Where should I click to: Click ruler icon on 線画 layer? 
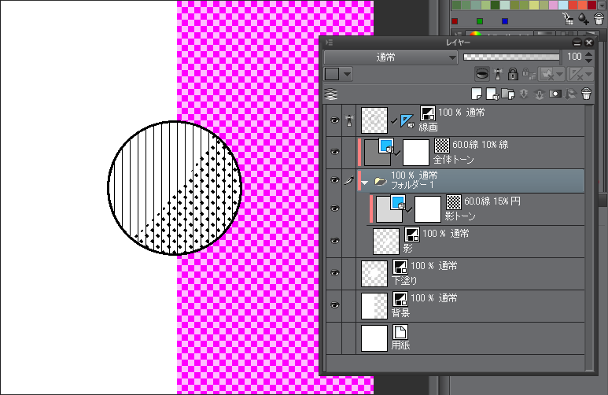click(407, 120)
